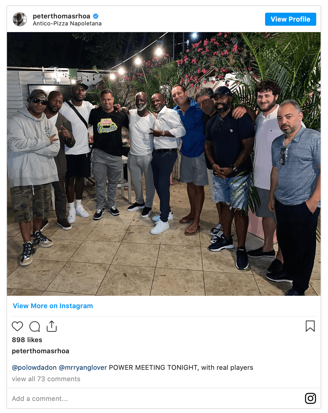Open comments via speech bubble icon
328x413 pixels.
(35, 326)
